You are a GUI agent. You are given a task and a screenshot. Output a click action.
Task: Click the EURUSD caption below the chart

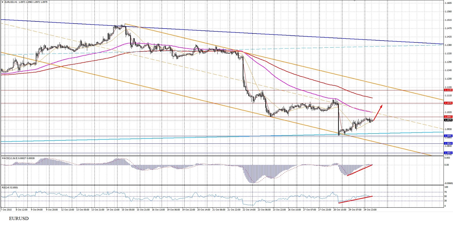click(19, 218)
